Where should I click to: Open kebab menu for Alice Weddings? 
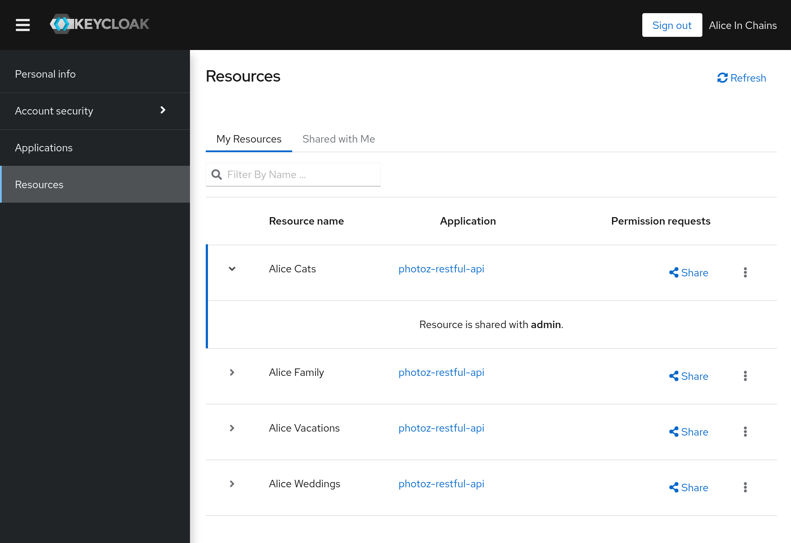tap(745, 487)
